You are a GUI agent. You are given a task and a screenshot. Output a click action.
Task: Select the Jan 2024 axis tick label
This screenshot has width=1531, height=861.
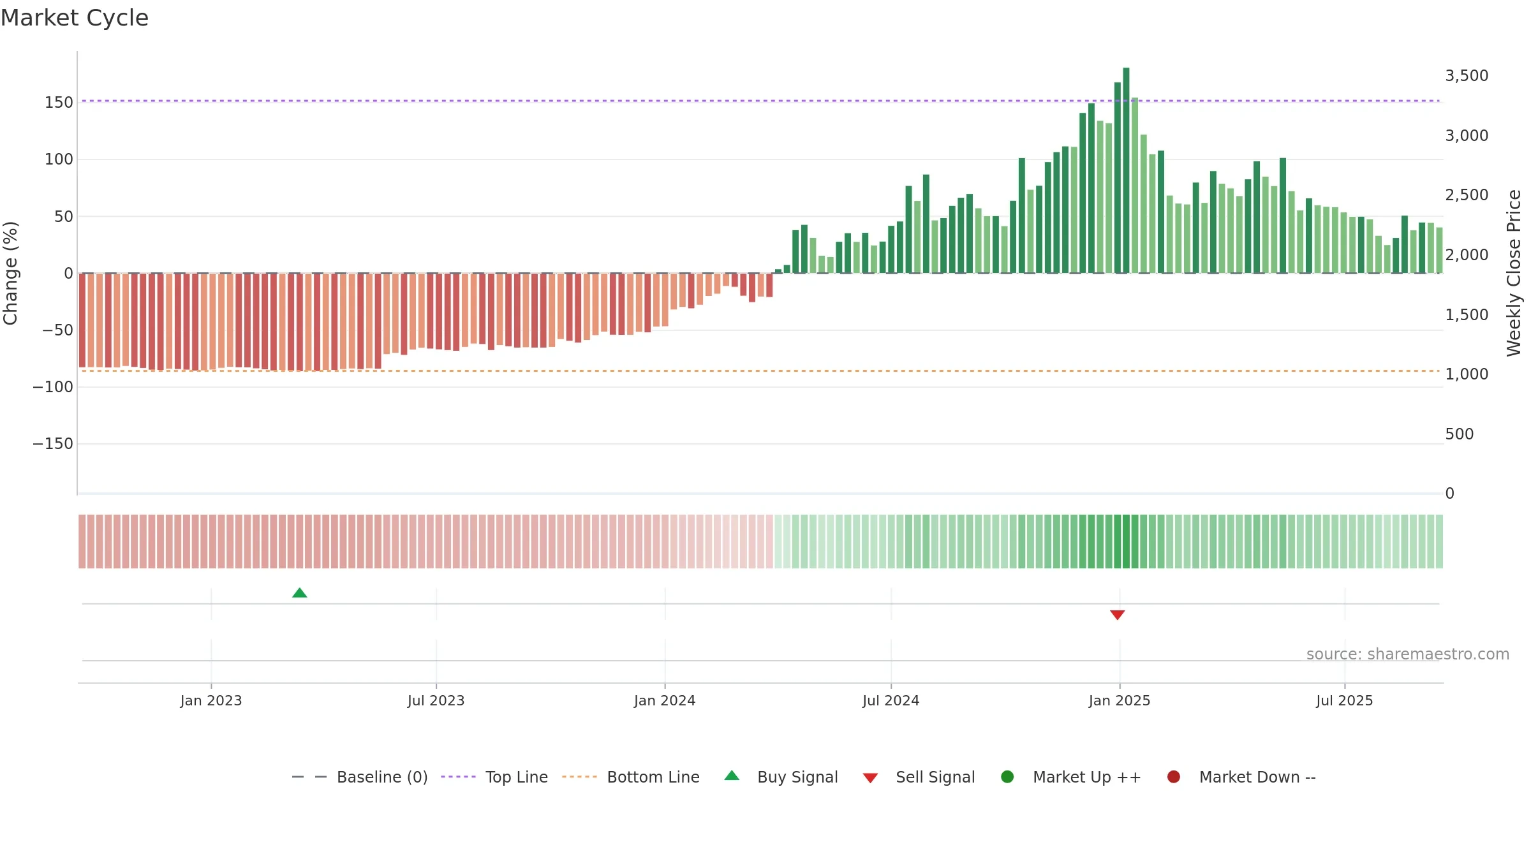click(665, 700)
